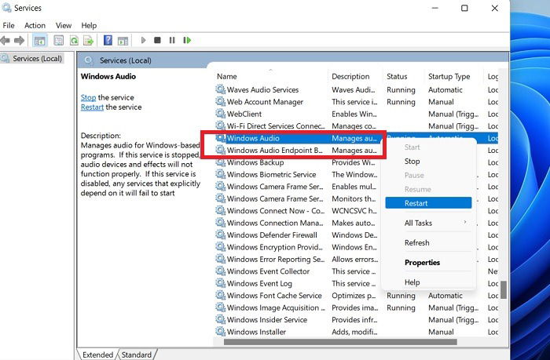Select the gear icon of Windows Biometric Service
550x360 pixels.
(220, 174)
